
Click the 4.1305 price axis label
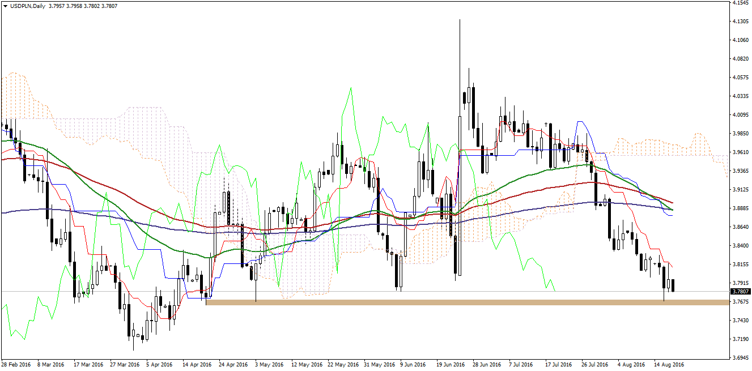click(740, 22)
